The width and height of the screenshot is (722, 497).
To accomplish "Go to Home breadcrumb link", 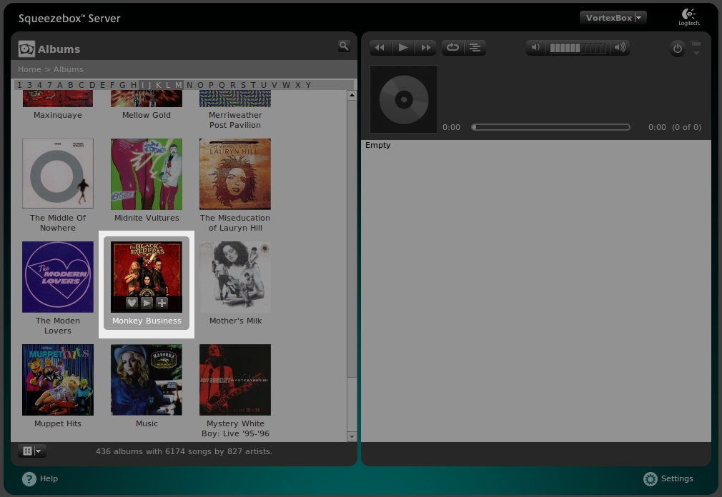I will pyautogui.click(x=29, y=69).
